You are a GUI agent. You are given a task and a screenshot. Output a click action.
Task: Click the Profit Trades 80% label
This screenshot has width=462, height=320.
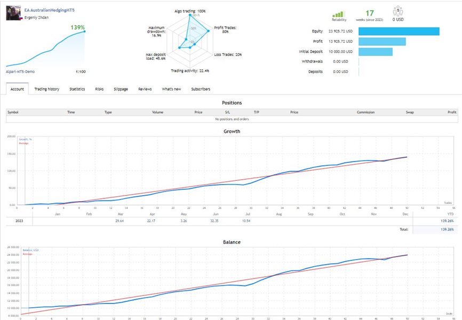tap(226, 29)
